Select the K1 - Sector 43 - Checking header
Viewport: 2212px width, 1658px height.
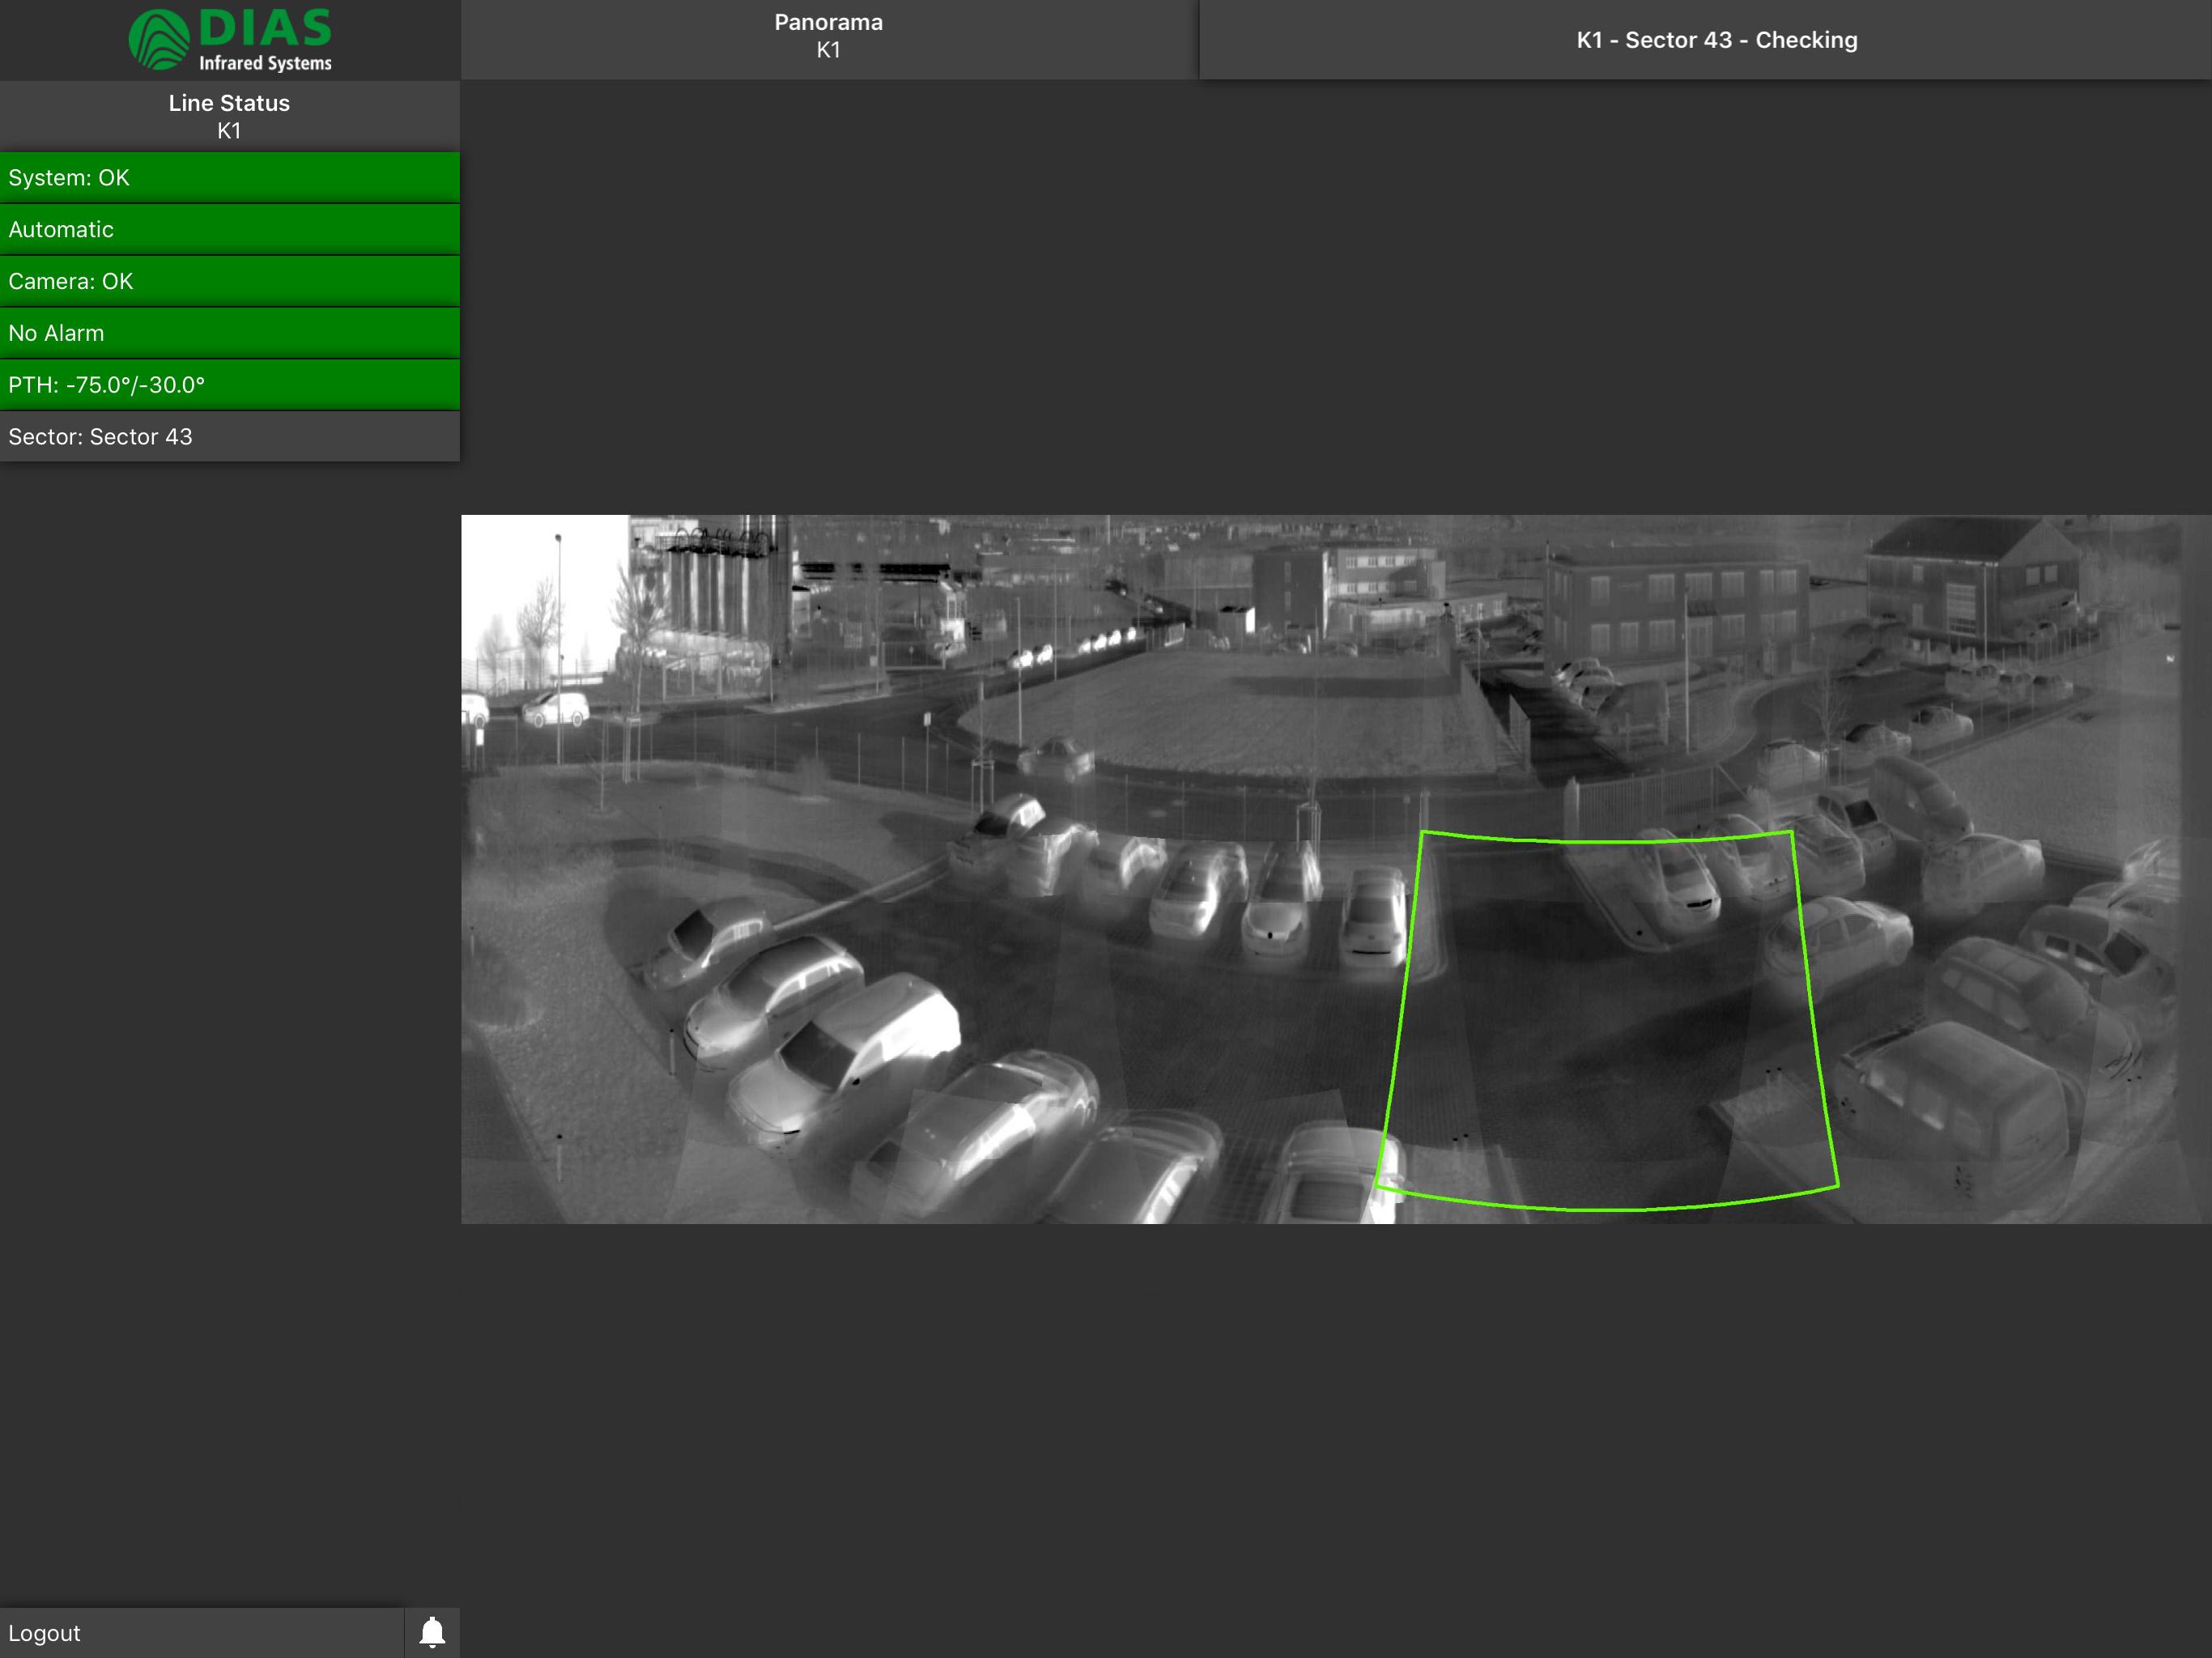[x=1716, y=40]
